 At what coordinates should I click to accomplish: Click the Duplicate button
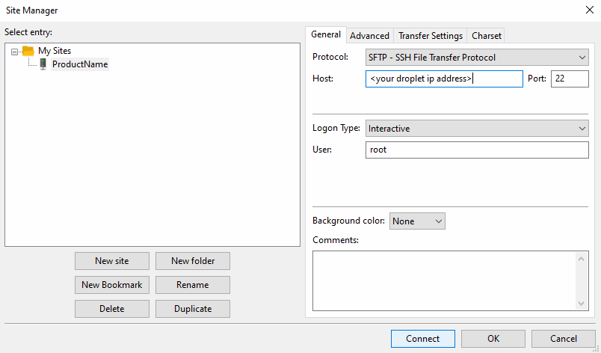pyautogui.click(x=193, y=309)
